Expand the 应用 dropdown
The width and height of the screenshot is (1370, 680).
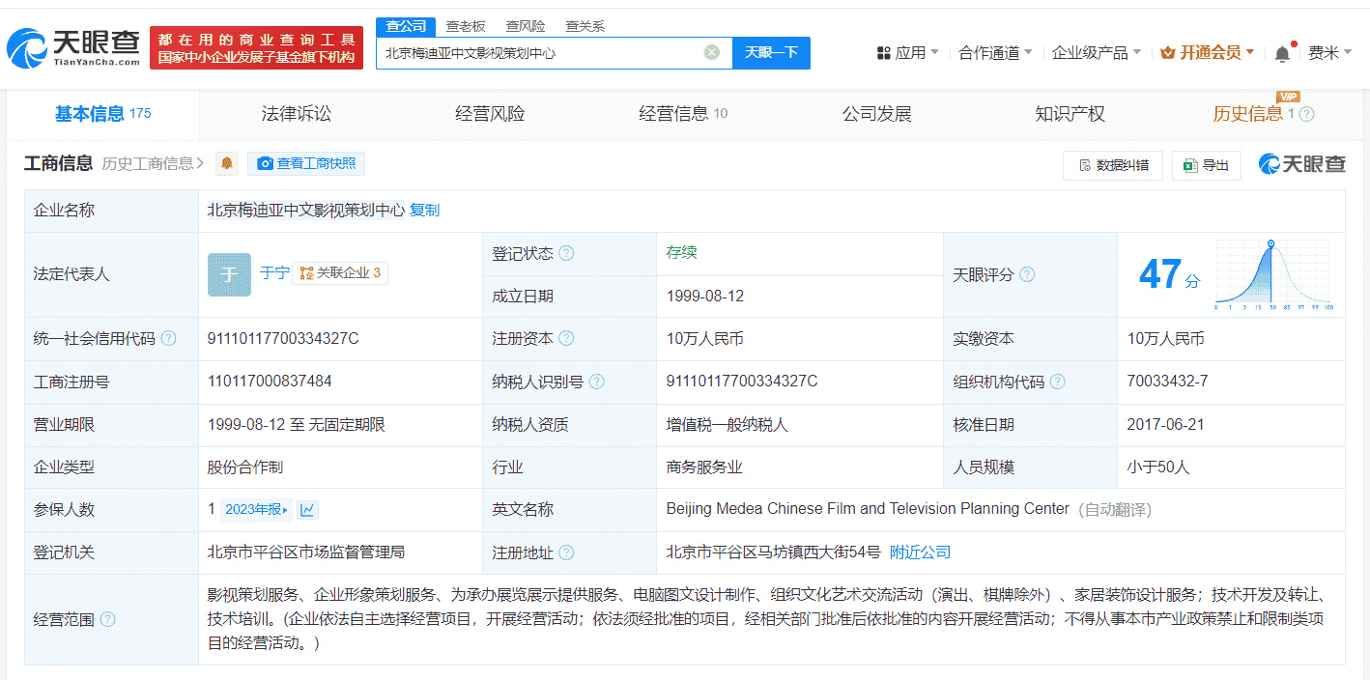click(906, 53)
